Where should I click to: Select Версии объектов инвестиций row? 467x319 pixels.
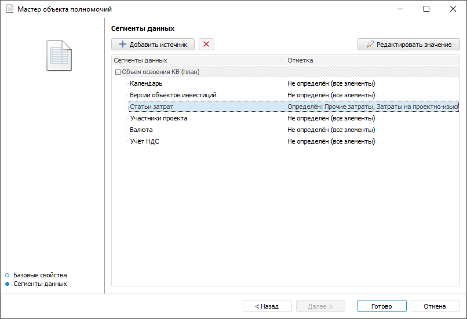173,95
